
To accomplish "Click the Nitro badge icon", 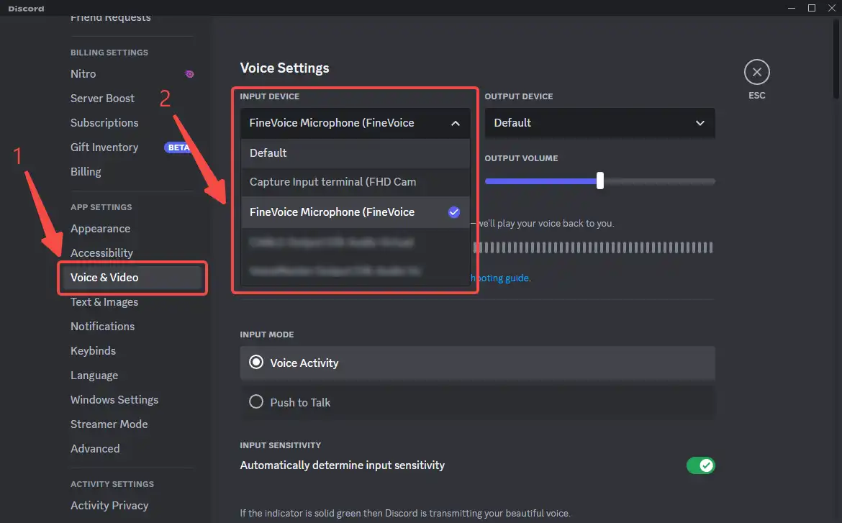I will 189,74.
